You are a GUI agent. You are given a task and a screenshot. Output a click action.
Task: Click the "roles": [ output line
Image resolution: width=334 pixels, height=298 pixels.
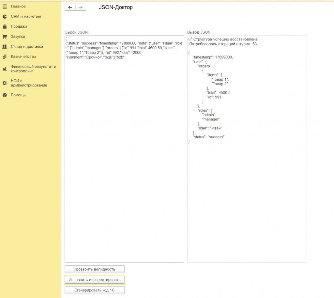(x=205, y=110)
